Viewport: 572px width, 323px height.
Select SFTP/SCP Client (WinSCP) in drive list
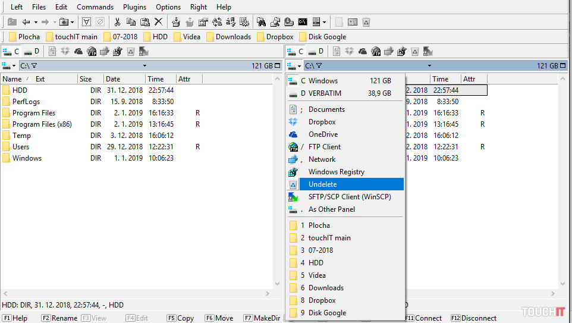350,197
